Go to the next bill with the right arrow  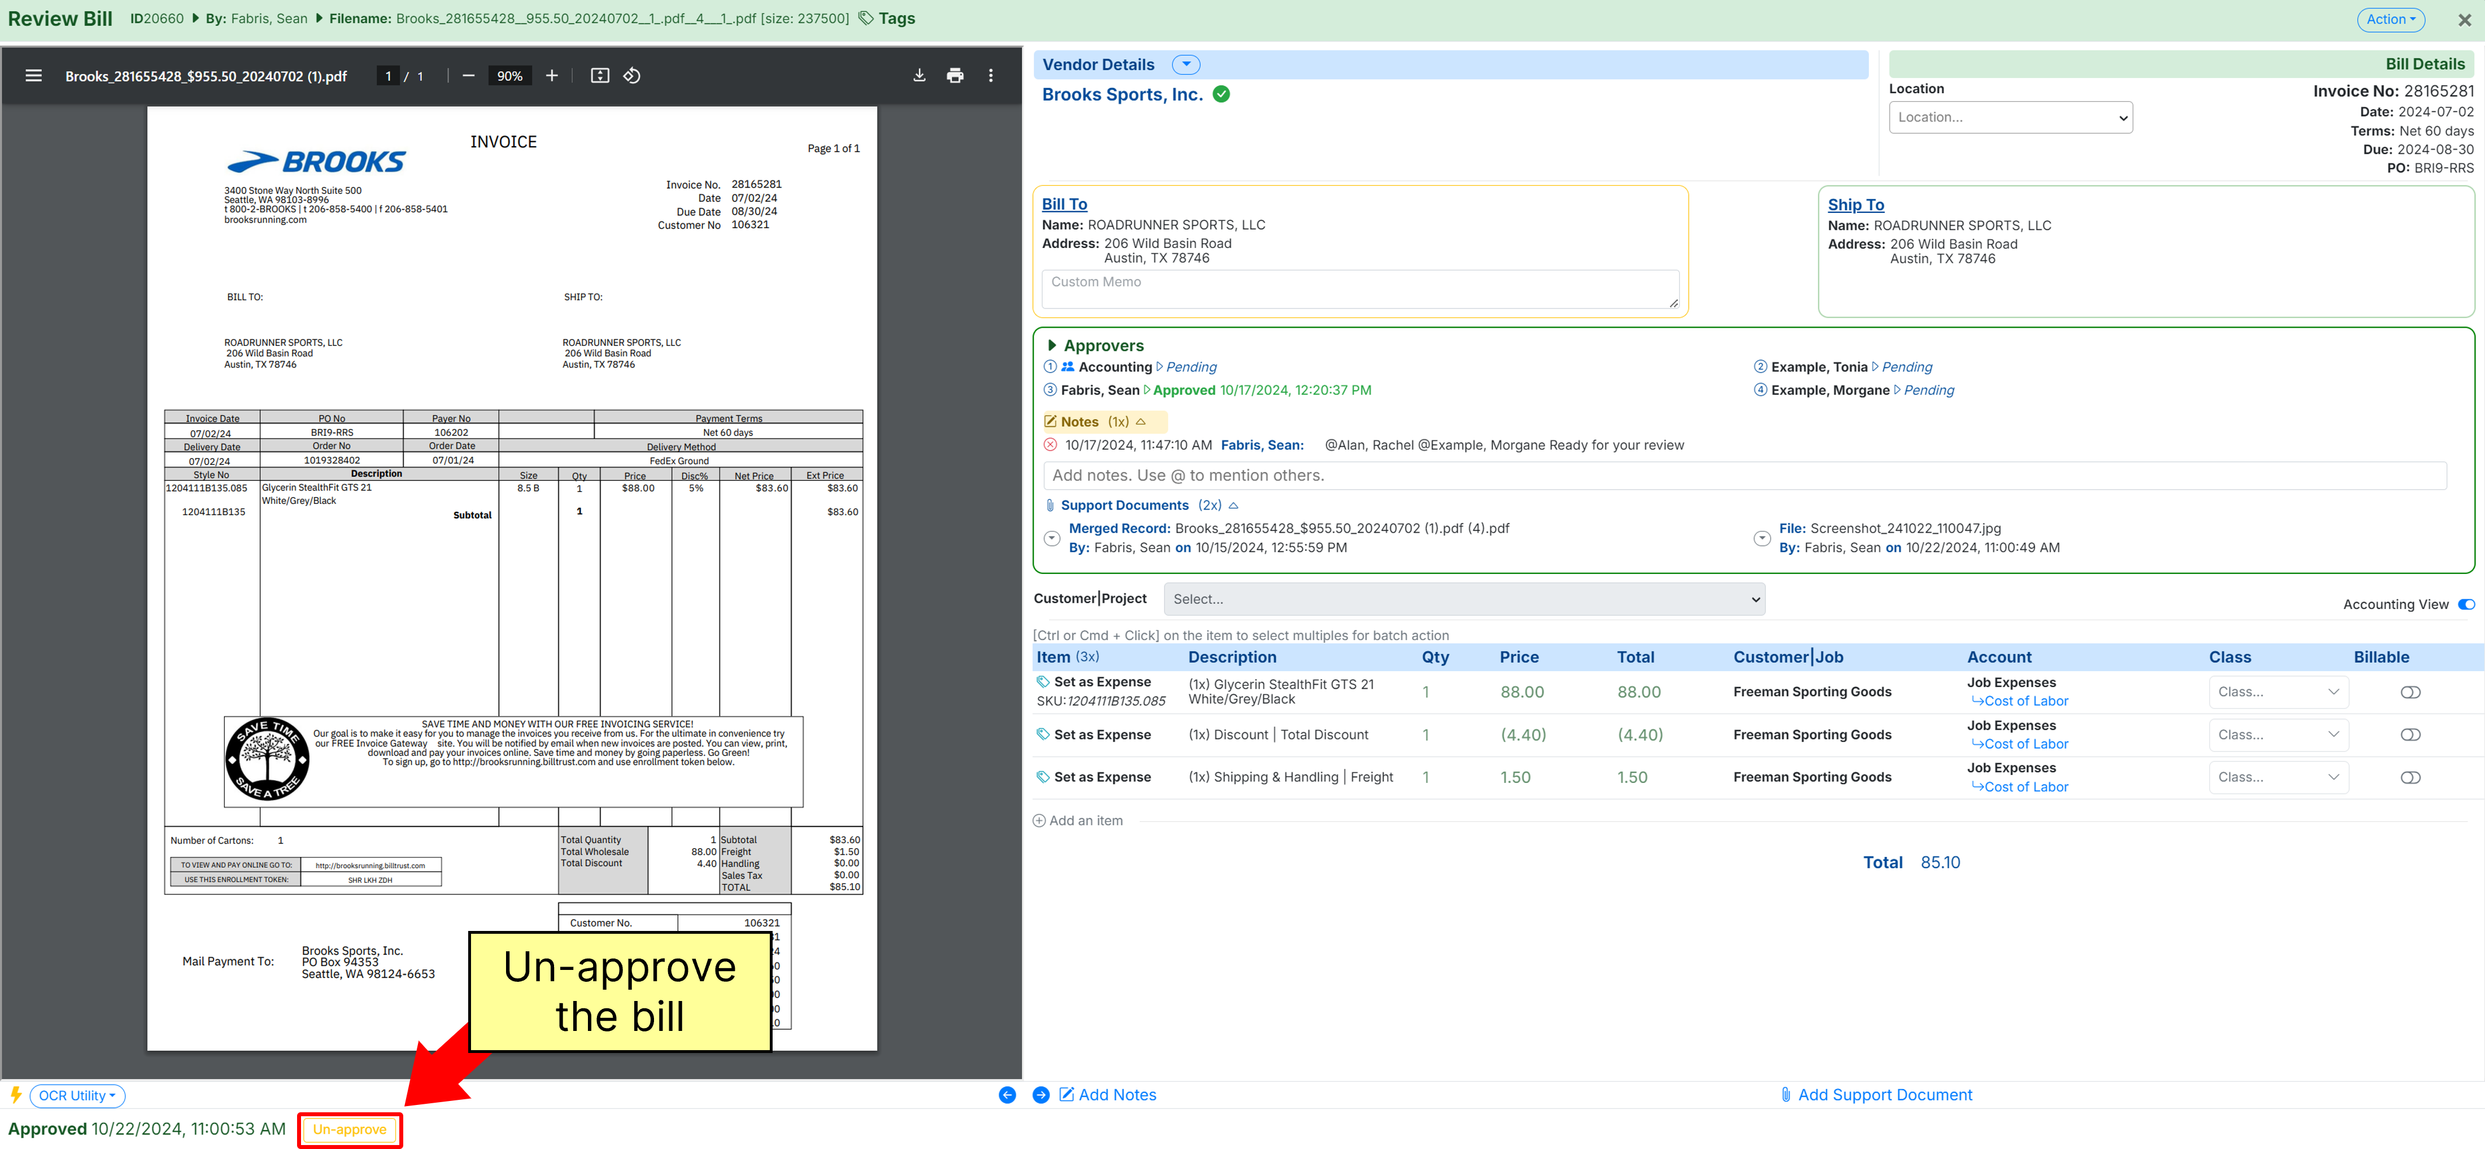pos(1041,1095)
